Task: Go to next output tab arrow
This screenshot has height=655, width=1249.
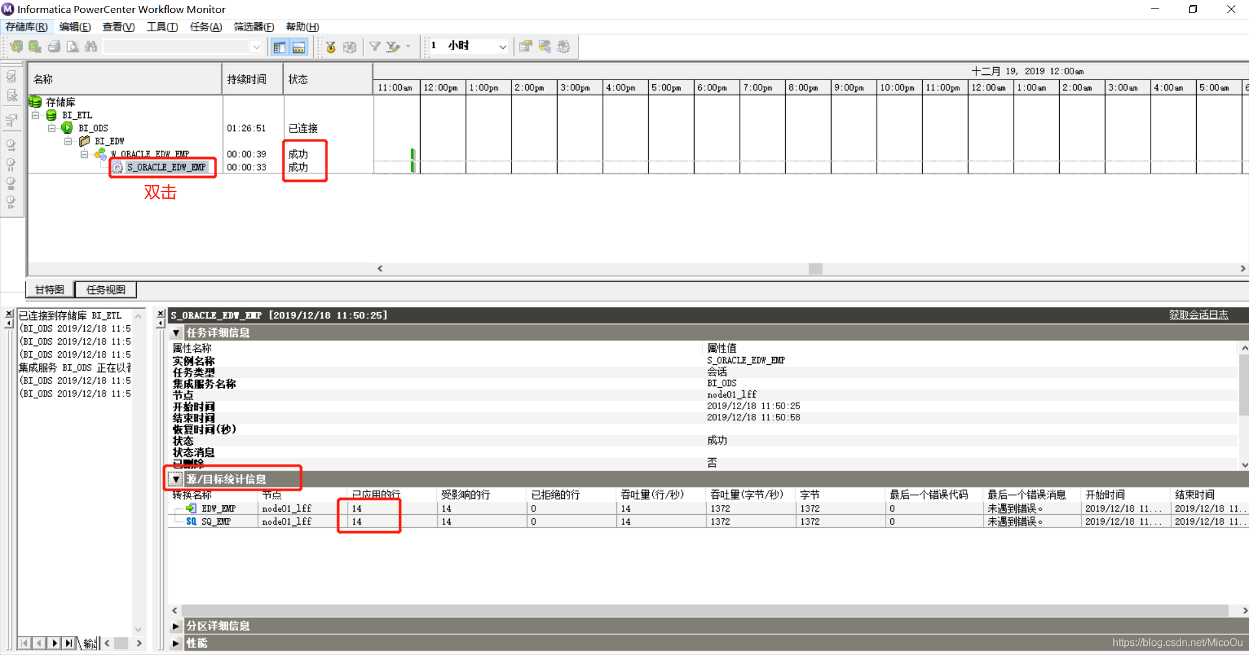Action: (x=54, y=643)
